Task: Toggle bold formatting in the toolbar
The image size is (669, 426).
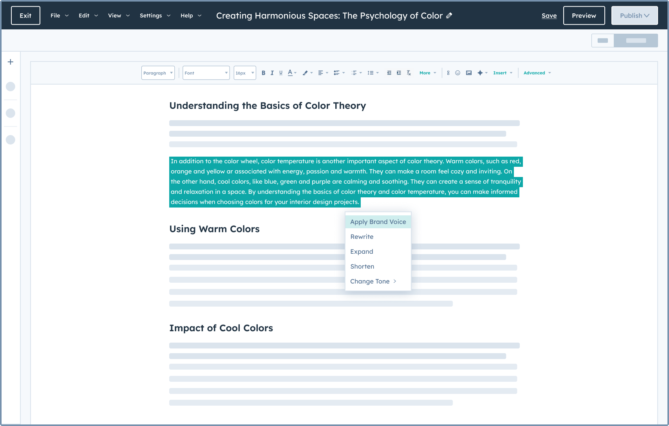Action: [x=263, y=73]
